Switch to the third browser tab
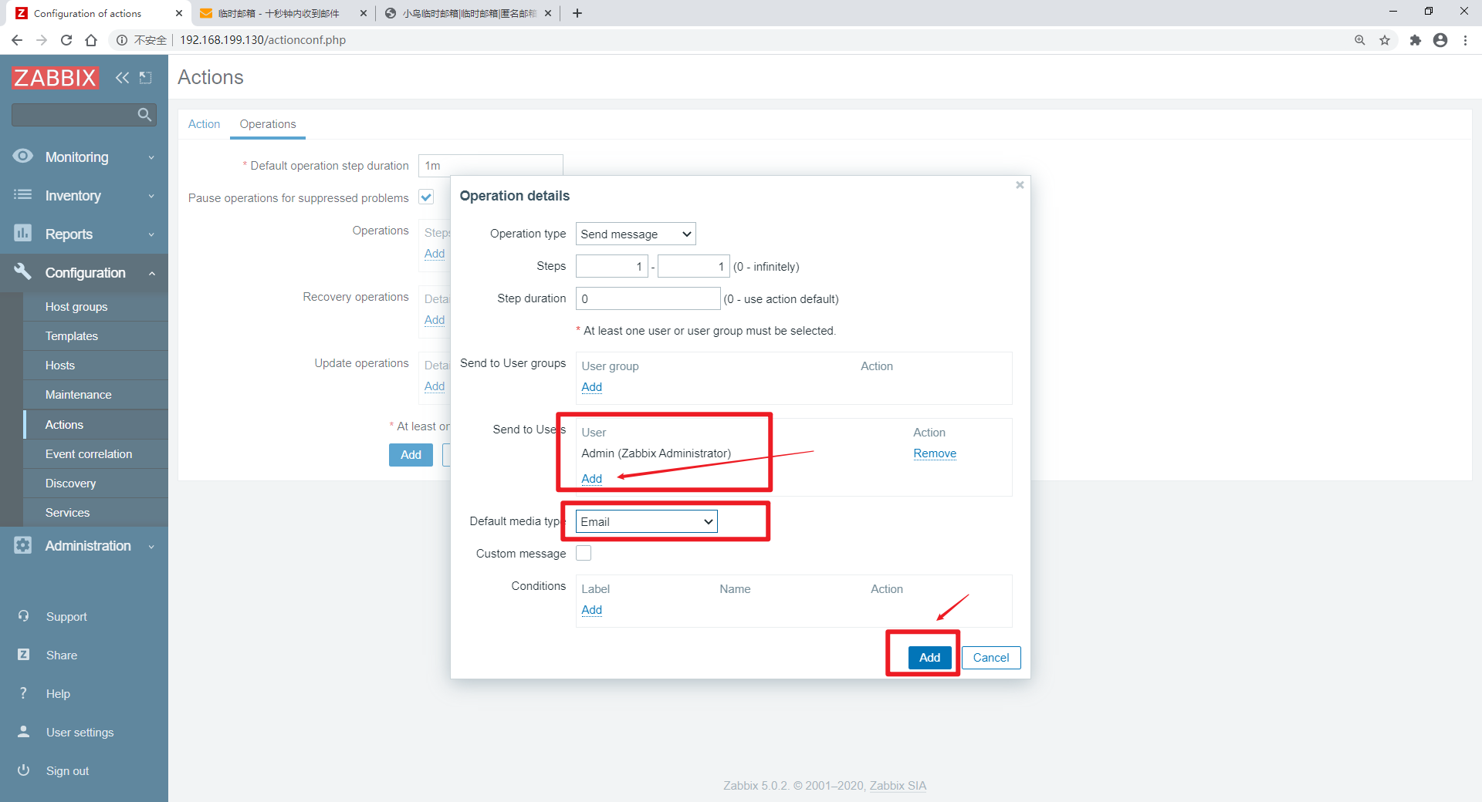Screen dimensions: 1482x802 pyautogui.click(x=468, y=13)
